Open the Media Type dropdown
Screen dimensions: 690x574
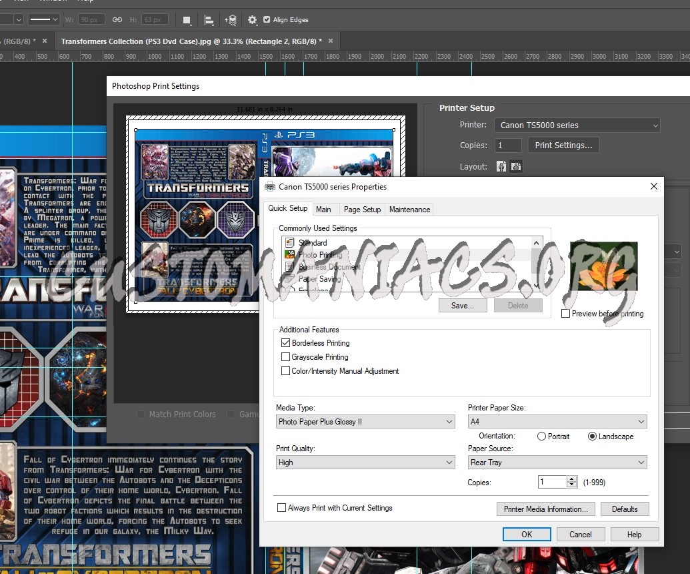pos(365,422)
